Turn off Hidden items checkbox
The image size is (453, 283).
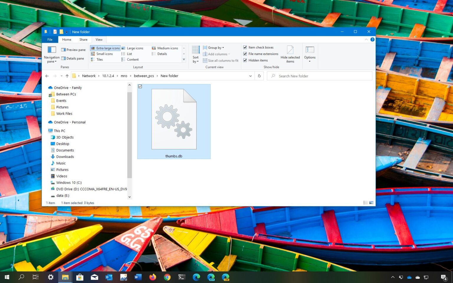point(245,60)
